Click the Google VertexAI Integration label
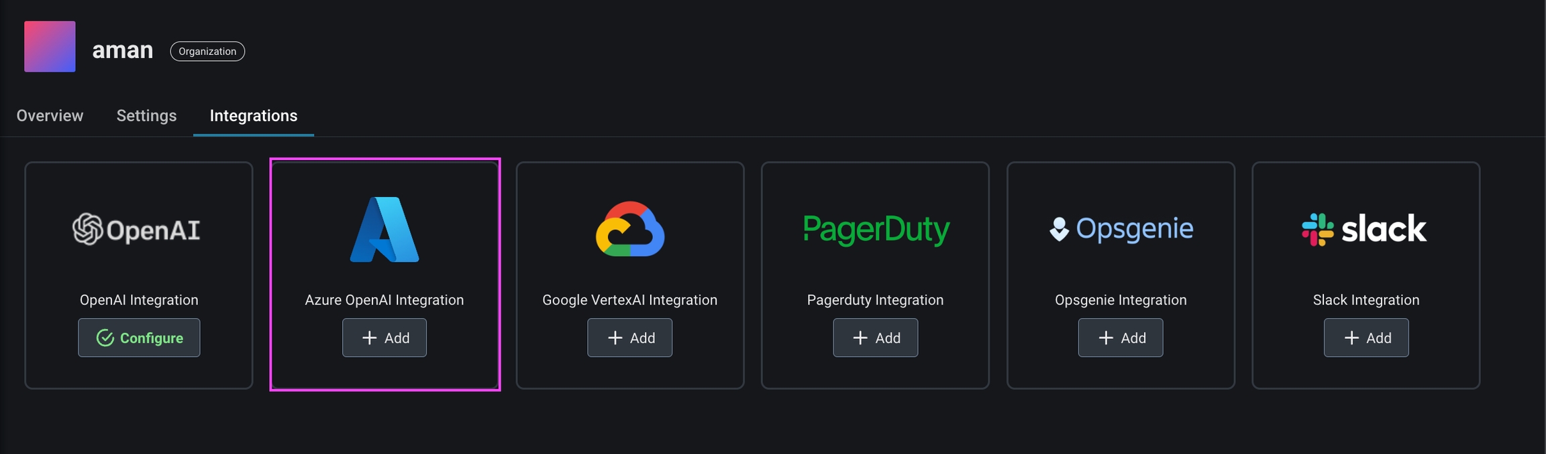 point(630,300)
